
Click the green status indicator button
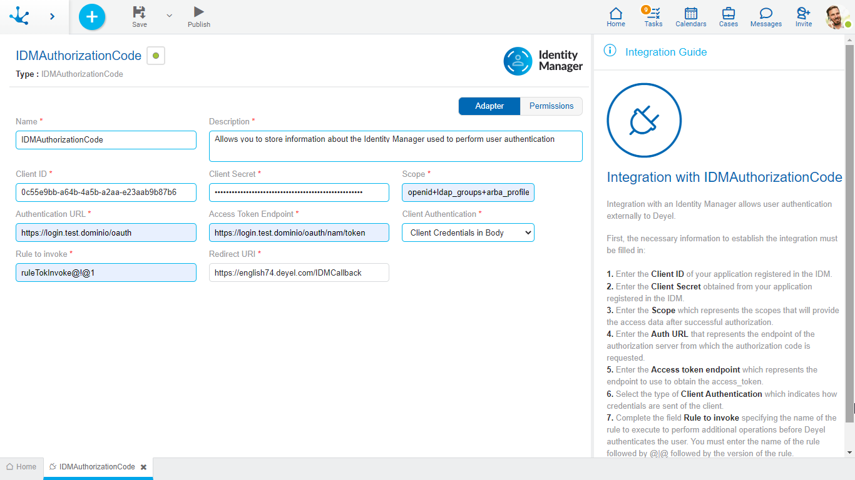tap(156, 56)
